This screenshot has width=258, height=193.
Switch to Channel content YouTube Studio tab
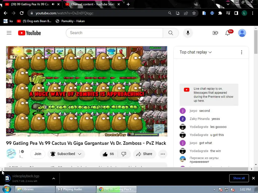[93, 4]
